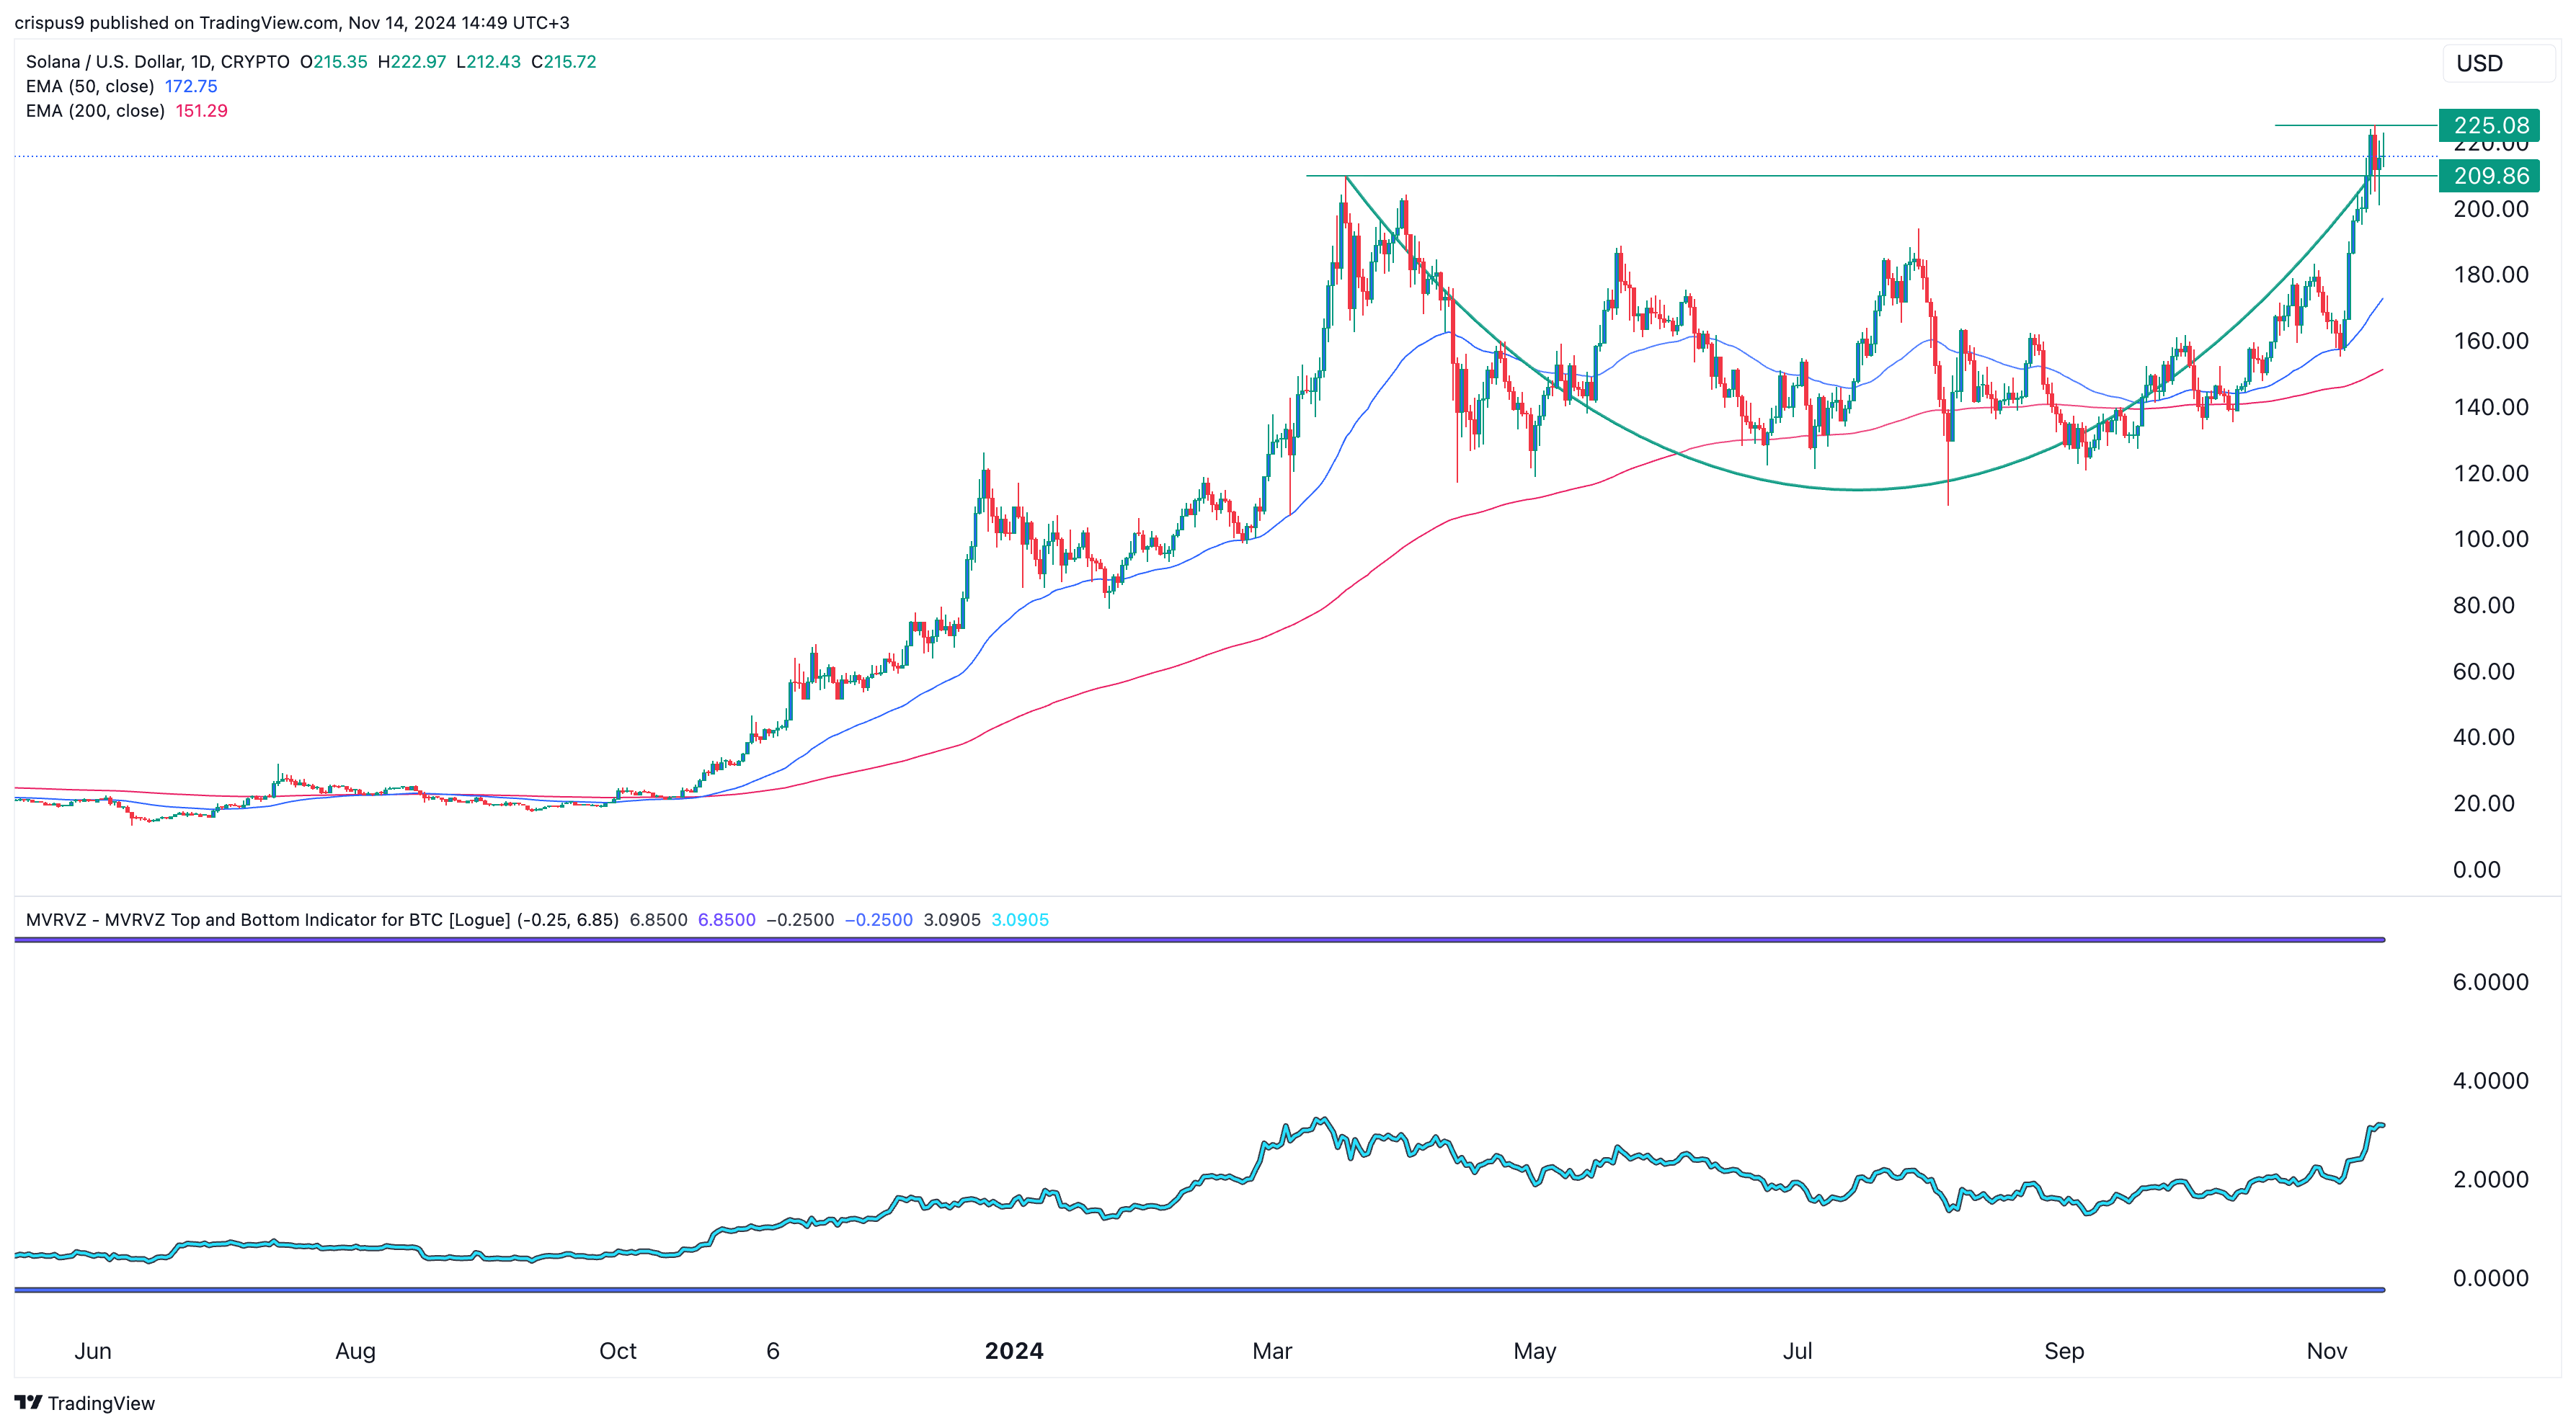Screen dimensions: 2576x1428
Task: Click the 2024 label on the time axis
Action: (x=1014, y=1351)
